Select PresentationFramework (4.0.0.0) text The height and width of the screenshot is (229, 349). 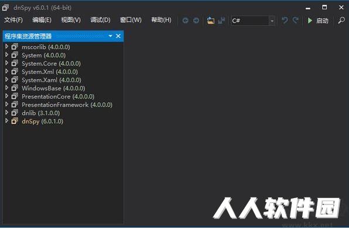coord(67,105)
